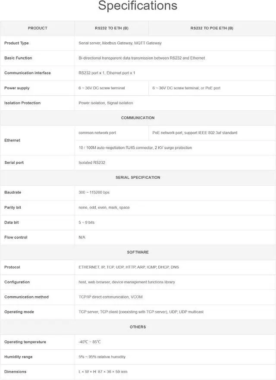This screenshot has height=380, width=276.
Task: Click the Basic Function row label
Action: coord(18,58)
